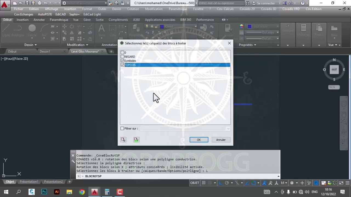Switch to the Dessin1 document tab
This screenshot has height=197, width=351.
pos(45,51)
